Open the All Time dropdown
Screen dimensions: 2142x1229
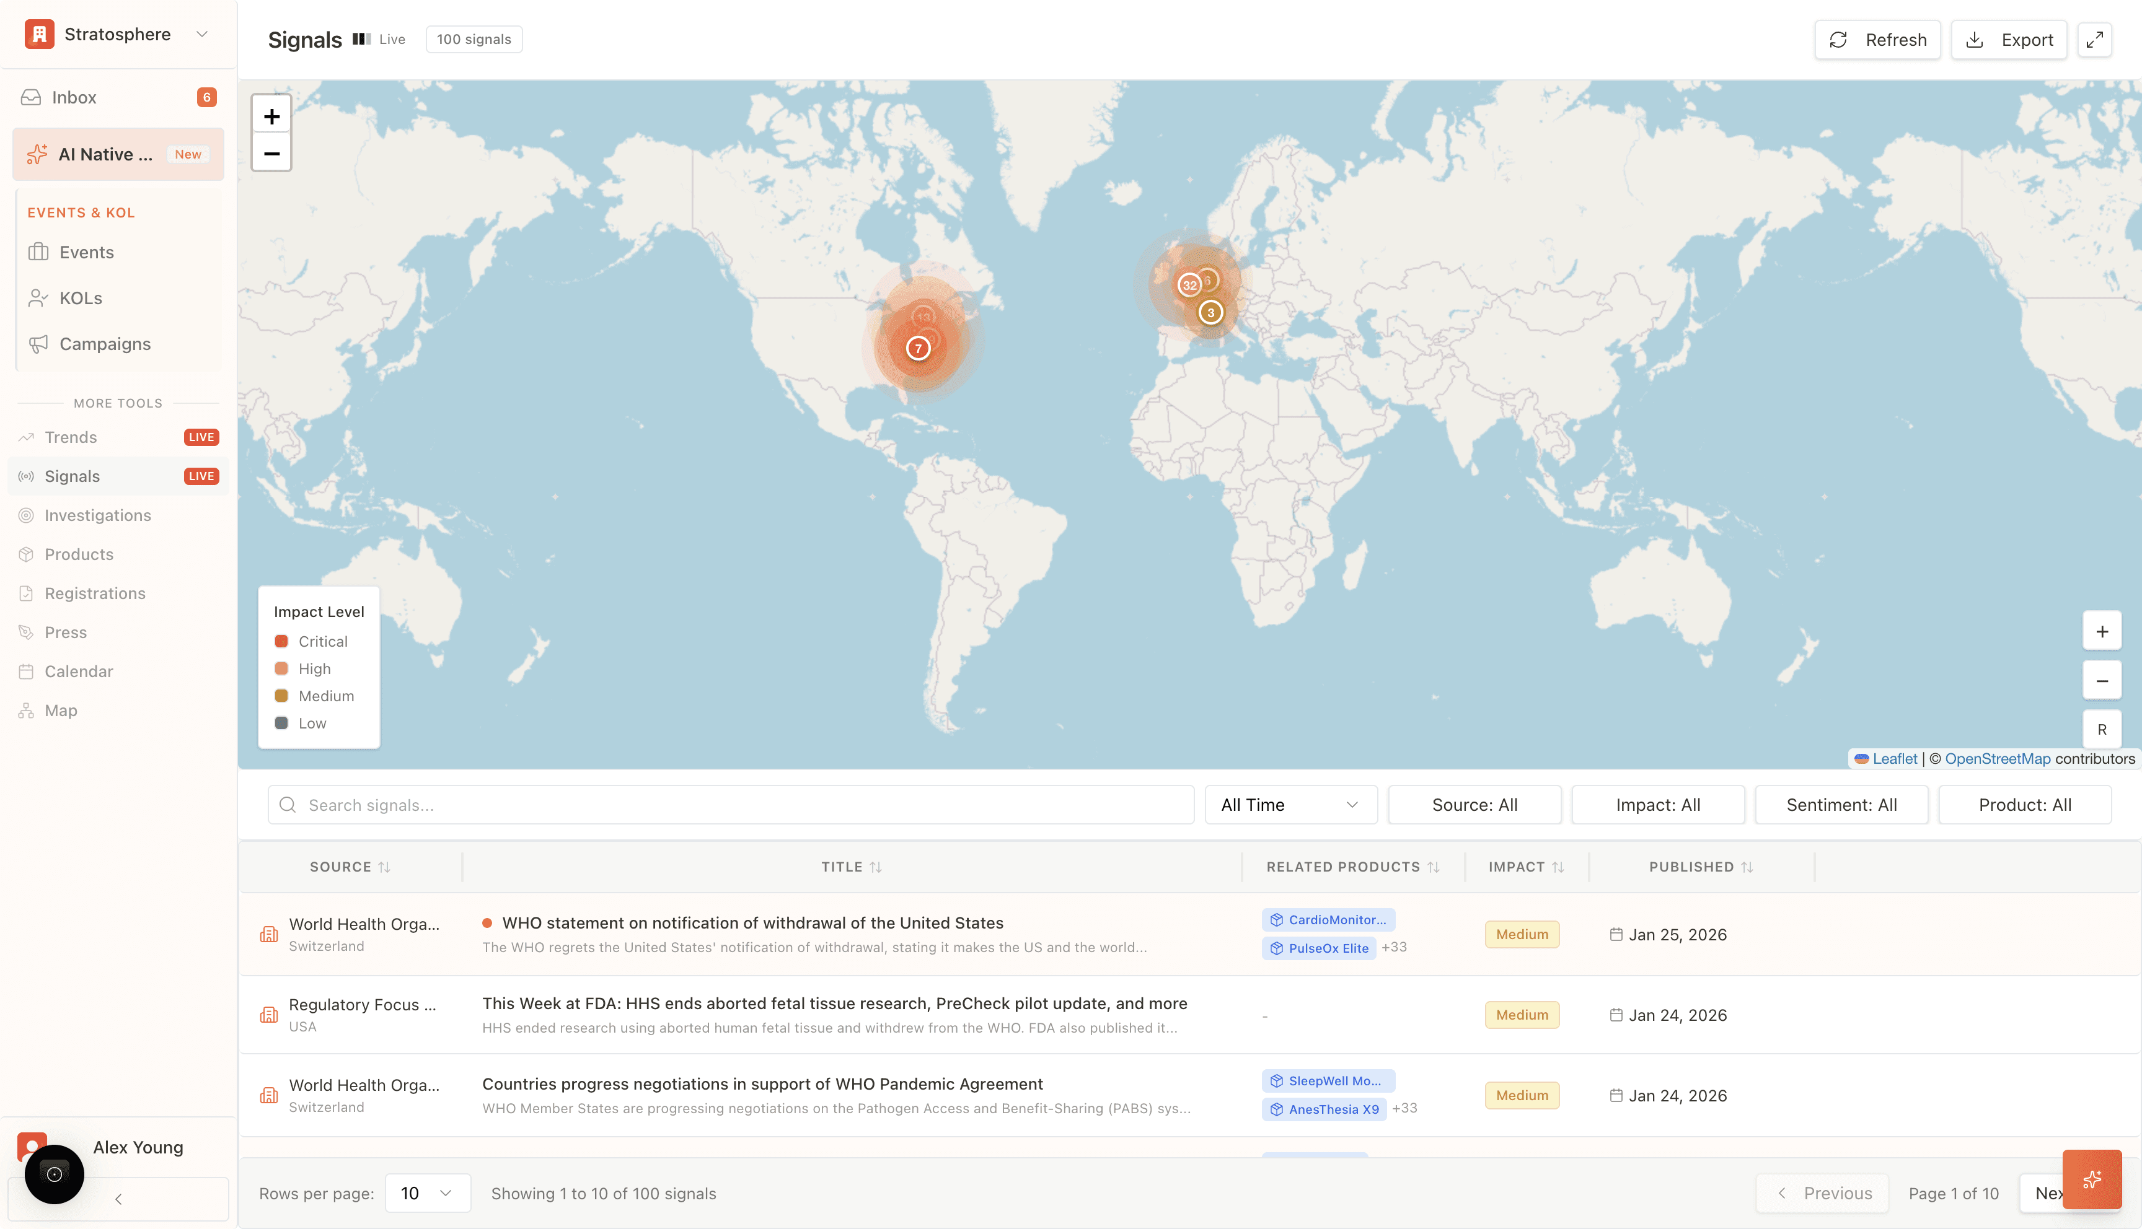coord(1290,805)
